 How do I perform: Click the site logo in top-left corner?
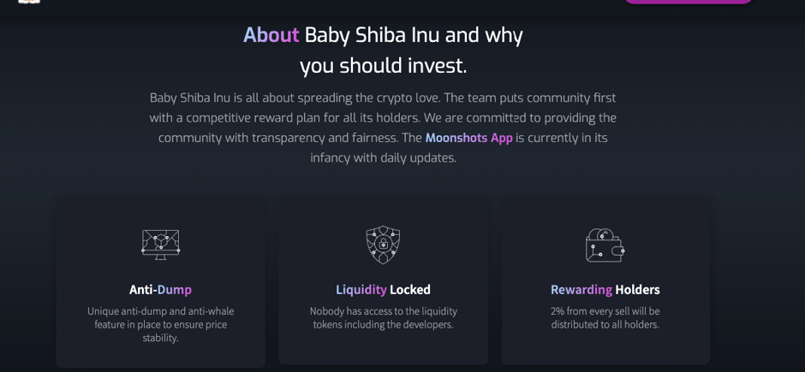coord(29,2)
